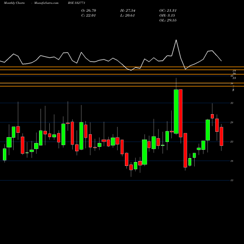Viewport: 244px width, 244px height.
Task: Click the first green candlestick on the left
Action: click(4, 154)
